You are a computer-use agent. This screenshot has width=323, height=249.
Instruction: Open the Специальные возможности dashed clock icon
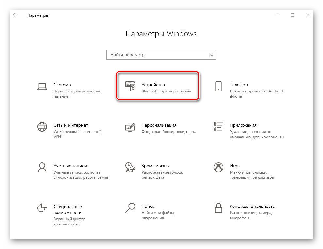pyautogui.click(x=42, y=208)
